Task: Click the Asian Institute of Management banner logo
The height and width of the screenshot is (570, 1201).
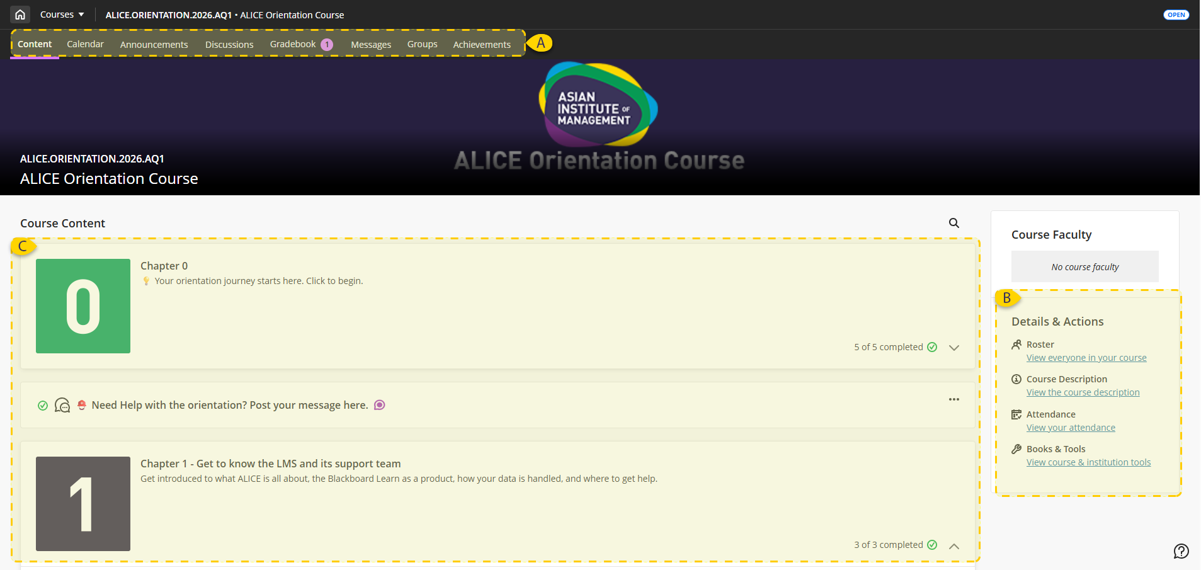Action: click(598, 105)
